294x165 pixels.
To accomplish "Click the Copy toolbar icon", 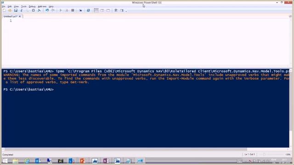I will [x=28, y=11].
